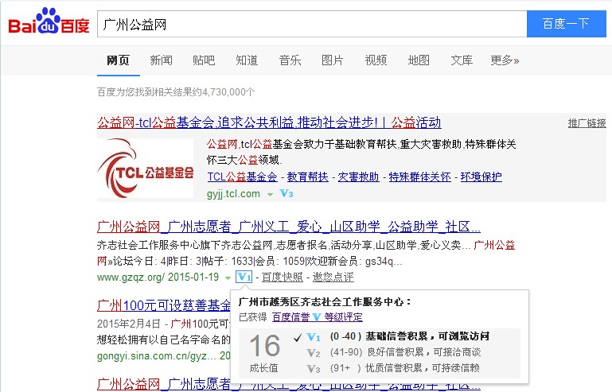
Task: Open the 视频 tab
Action: (x=376, y=60)
